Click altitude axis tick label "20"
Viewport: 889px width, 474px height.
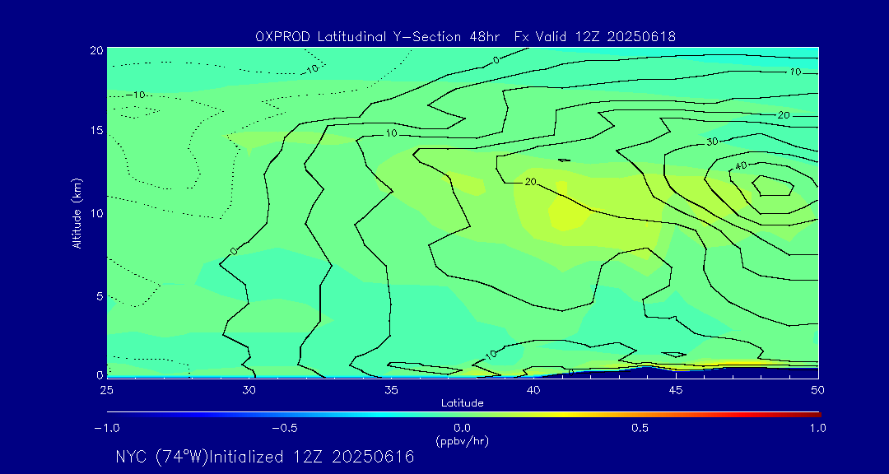(95, 50)
